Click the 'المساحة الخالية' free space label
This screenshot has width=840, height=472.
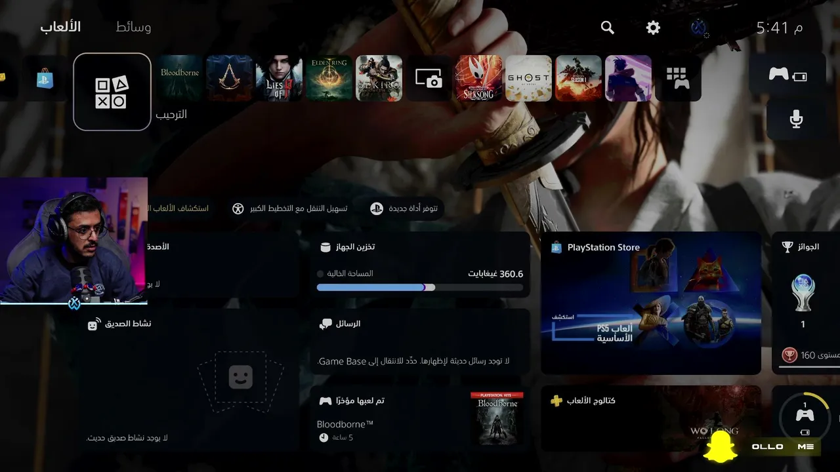pyautogui.click(x=350, y=273)
